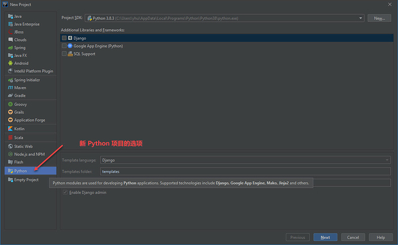Click the Next button
The image size is (398, 245).
tap(325, 238)
